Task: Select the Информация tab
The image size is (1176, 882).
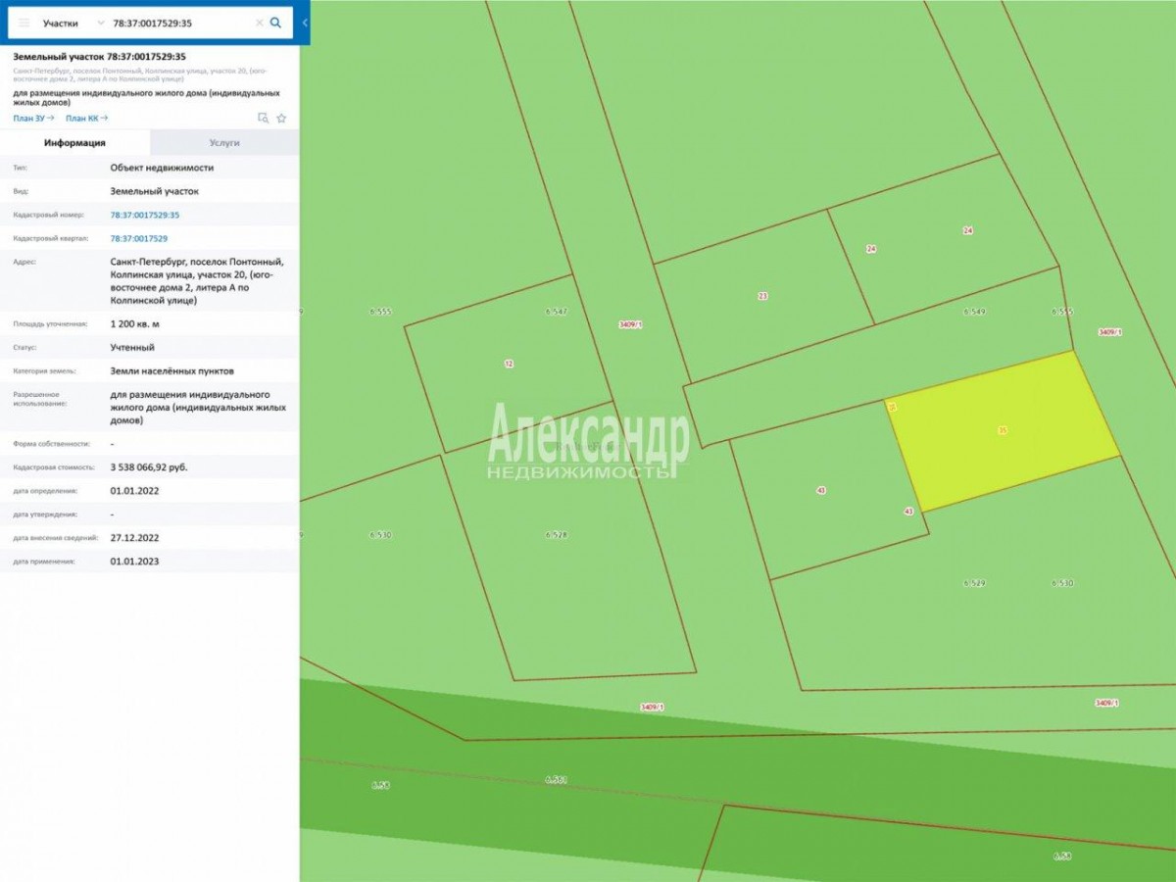Action: click(74, 143)
